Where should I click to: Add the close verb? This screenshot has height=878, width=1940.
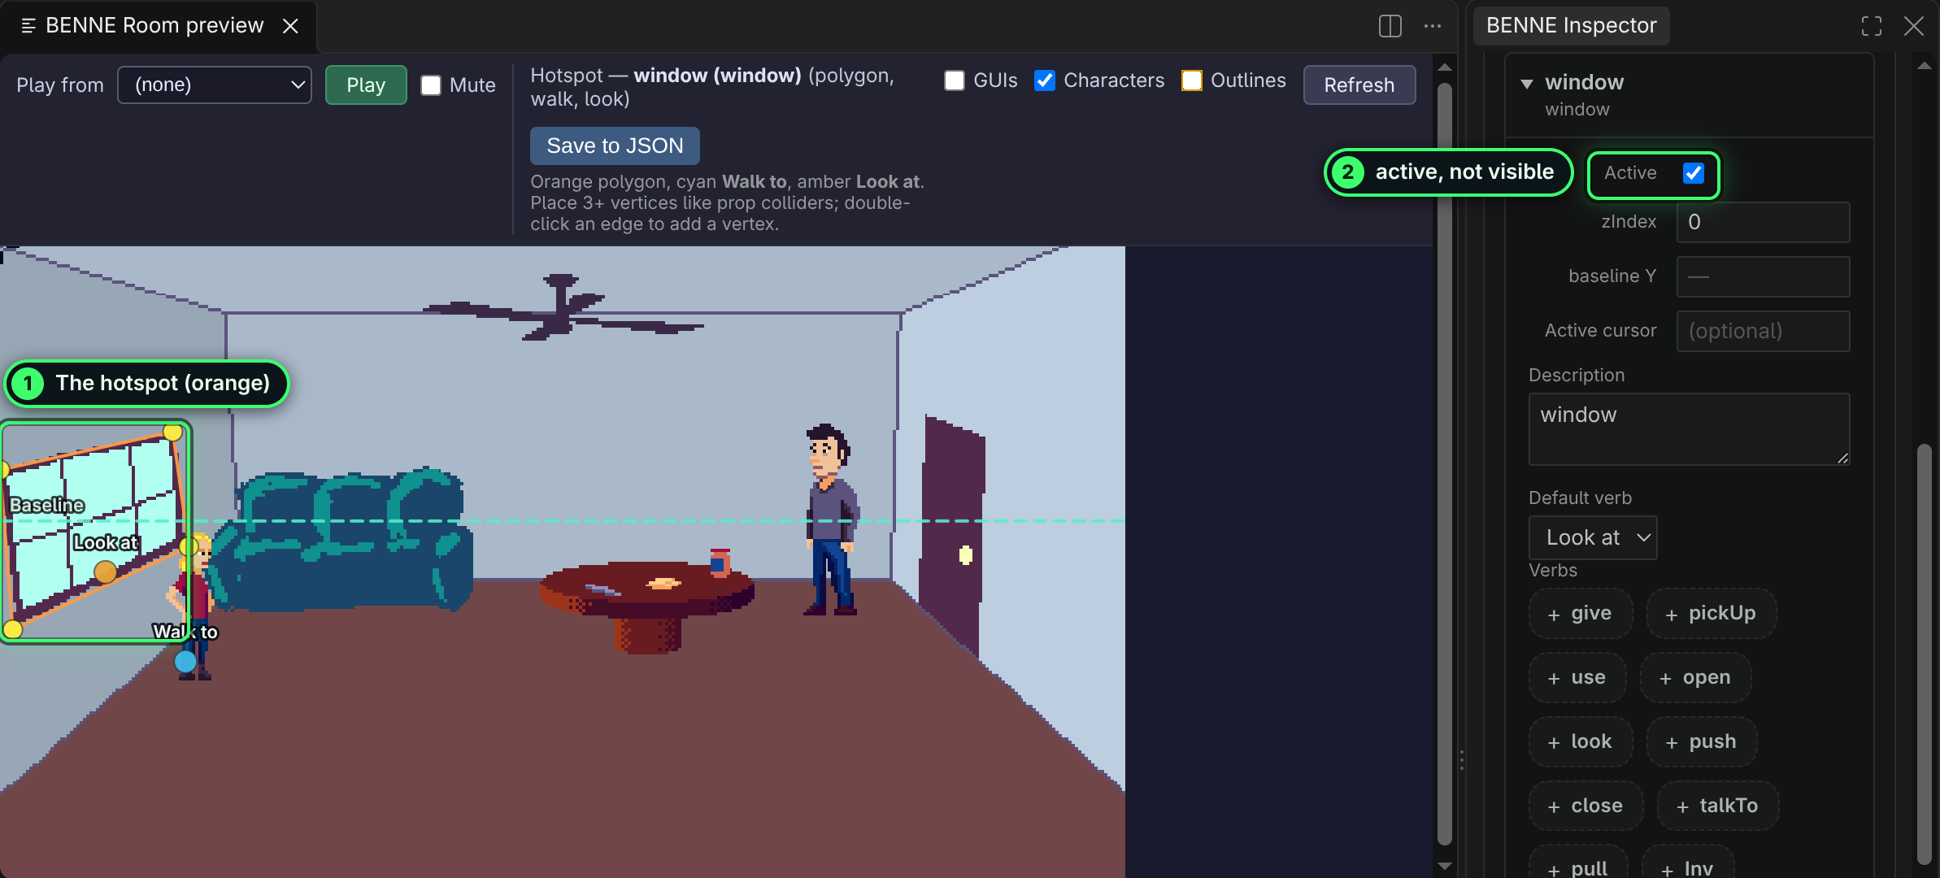(1585, 806)
